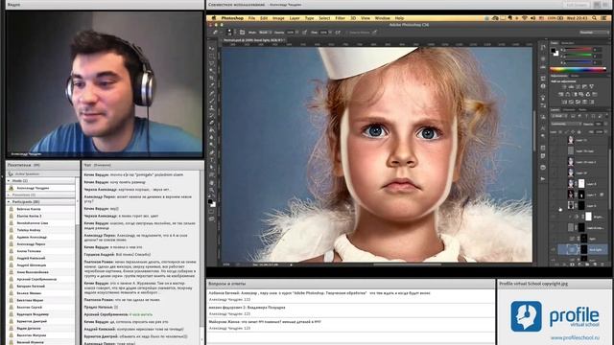Image resolution: width=614 pixels, height=345 pixels.
Task: Click the Wi-Fi icon in Mac menu bar
Action: point(525,18)
